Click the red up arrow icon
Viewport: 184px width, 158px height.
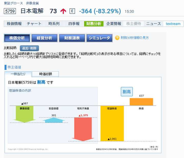click(63, 11)
